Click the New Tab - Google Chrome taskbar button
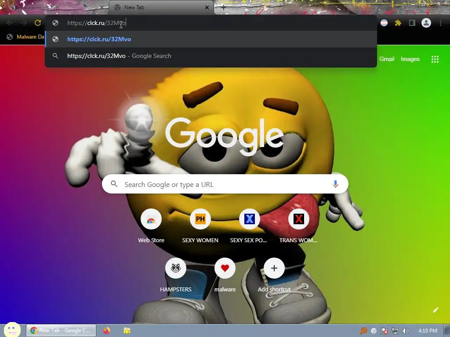The height and width of the screenshot is (337, 450). point(61,330)
